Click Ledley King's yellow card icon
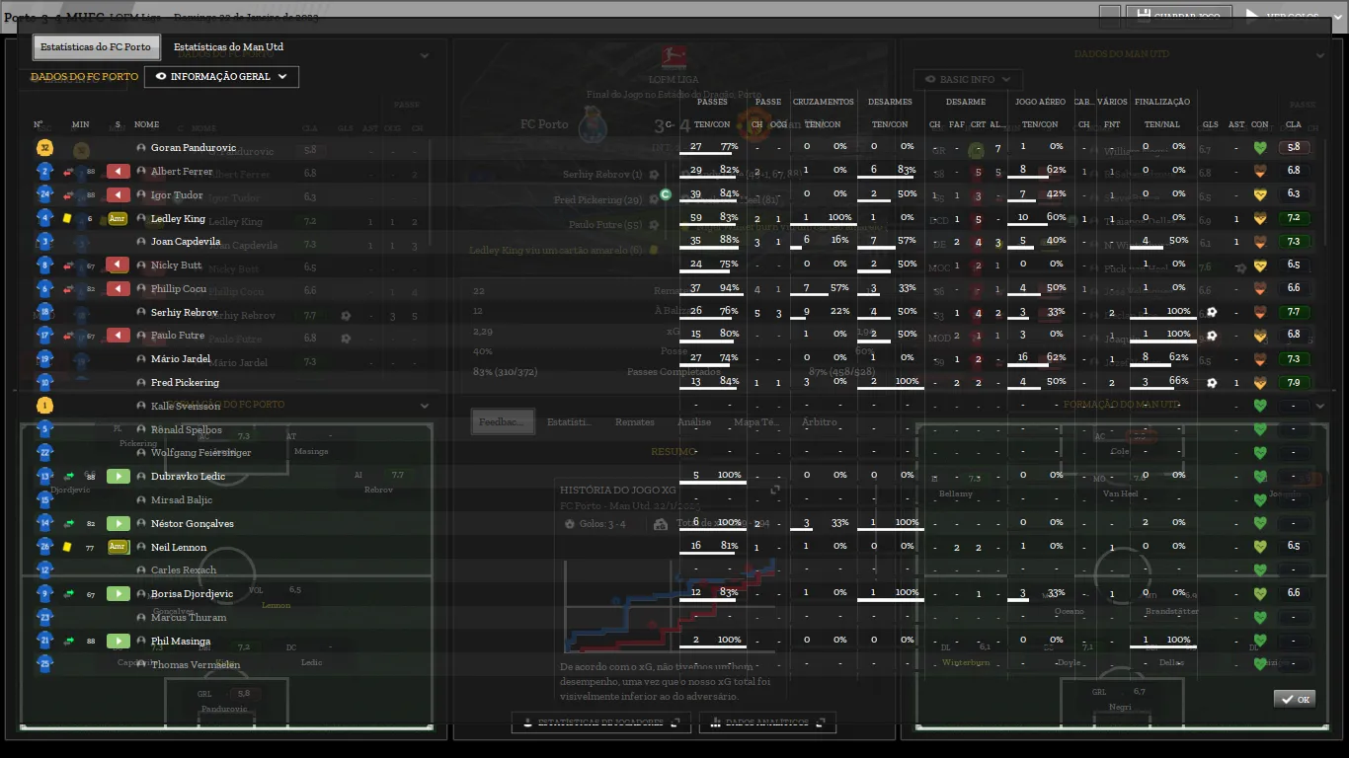 (67, 219)
